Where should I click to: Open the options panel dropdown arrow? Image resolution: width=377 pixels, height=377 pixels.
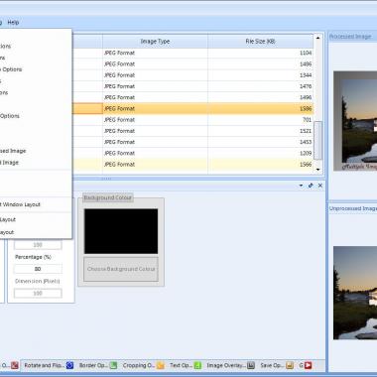[x=301, y=186]
